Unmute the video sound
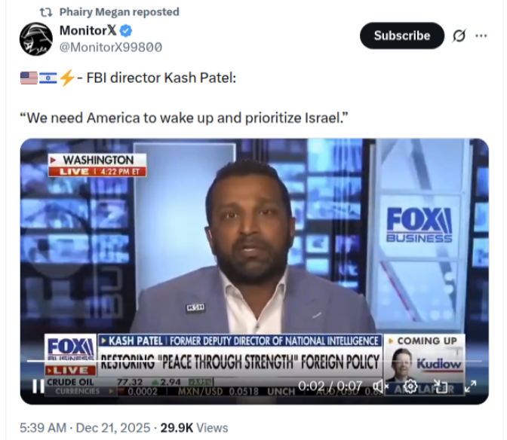Image resolution: width=507 pixels, height=440 pixels. 381,387
